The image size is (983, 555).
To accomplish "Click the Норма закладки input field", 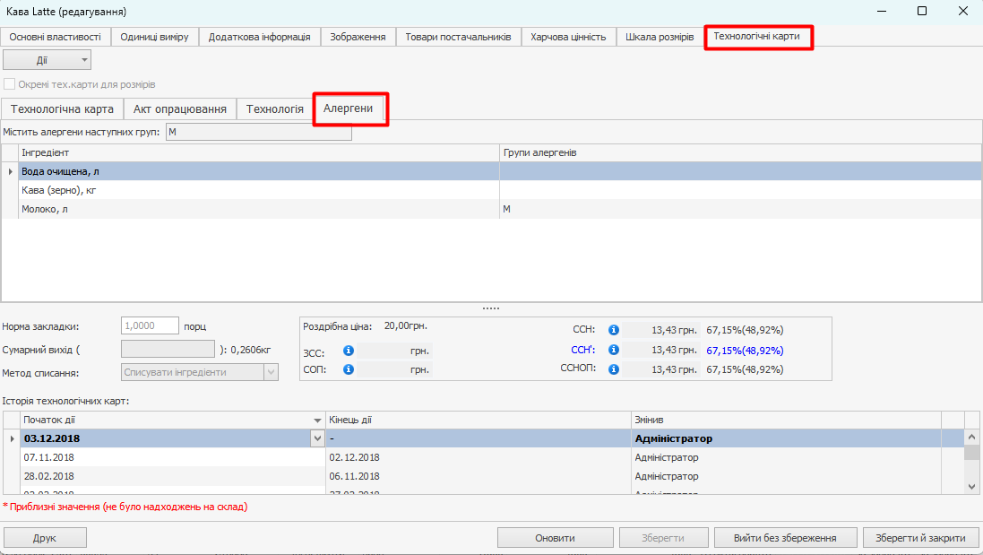I will [x=150, y=325].
